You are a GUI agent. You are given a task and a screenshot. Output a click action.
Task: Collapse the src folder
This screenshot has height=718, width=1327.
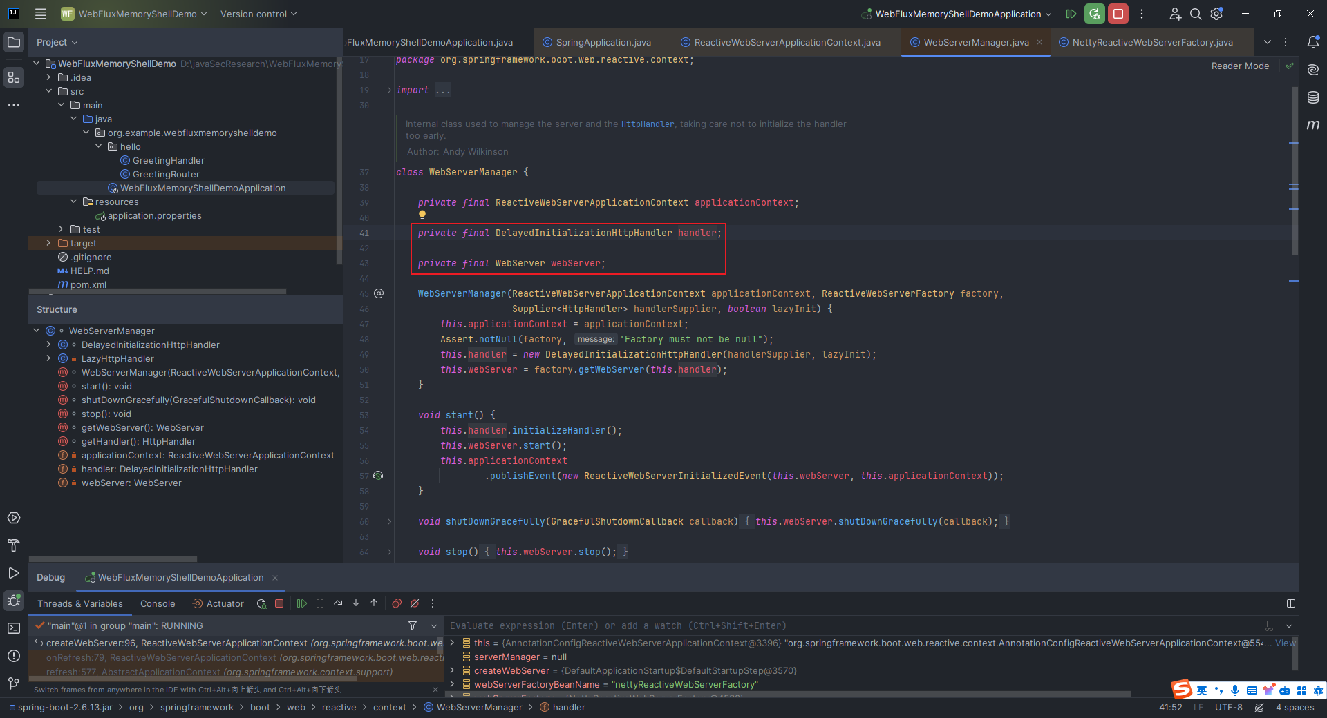pos(48,91)
